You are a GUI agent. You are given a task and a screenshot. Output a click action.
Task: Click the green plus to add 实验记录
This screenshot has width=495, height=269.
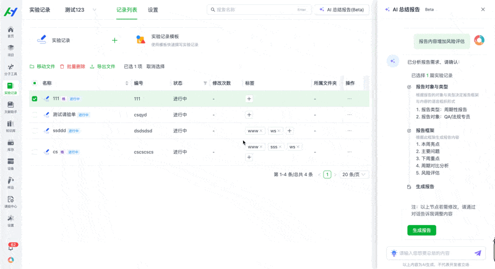(114, 40)
